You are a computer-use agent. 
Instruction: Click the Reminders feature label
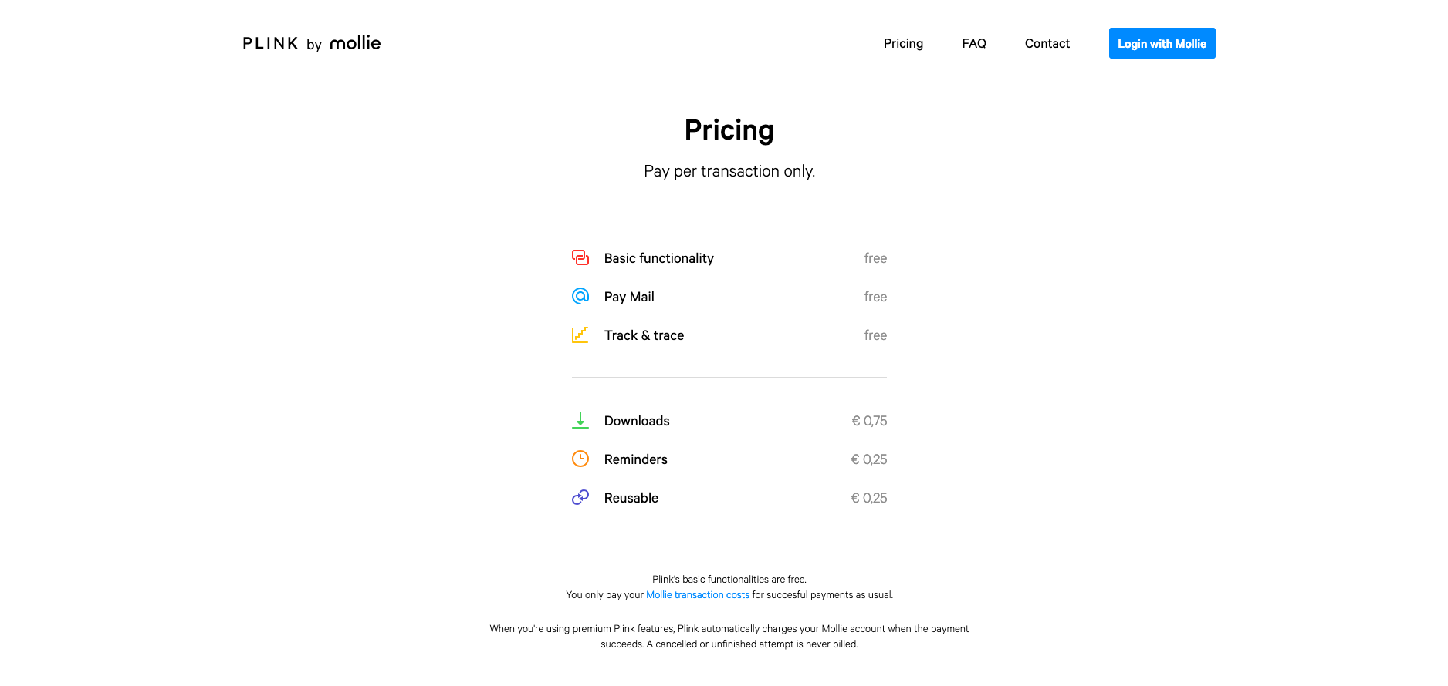635,459
